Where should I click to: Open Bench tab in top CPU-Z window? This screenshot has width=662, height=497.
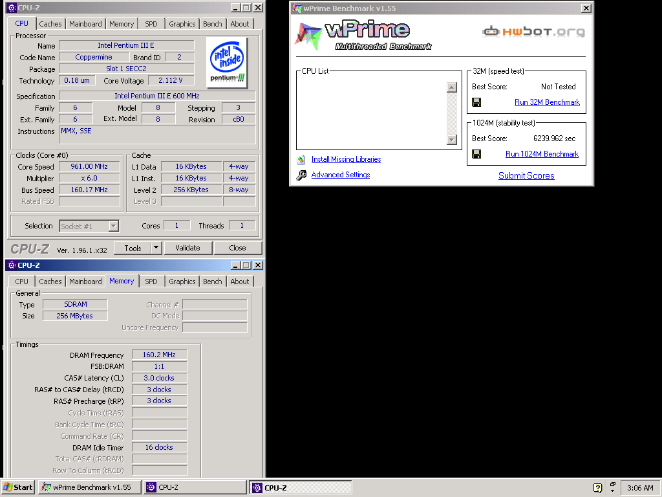click(x=212, y=24)
